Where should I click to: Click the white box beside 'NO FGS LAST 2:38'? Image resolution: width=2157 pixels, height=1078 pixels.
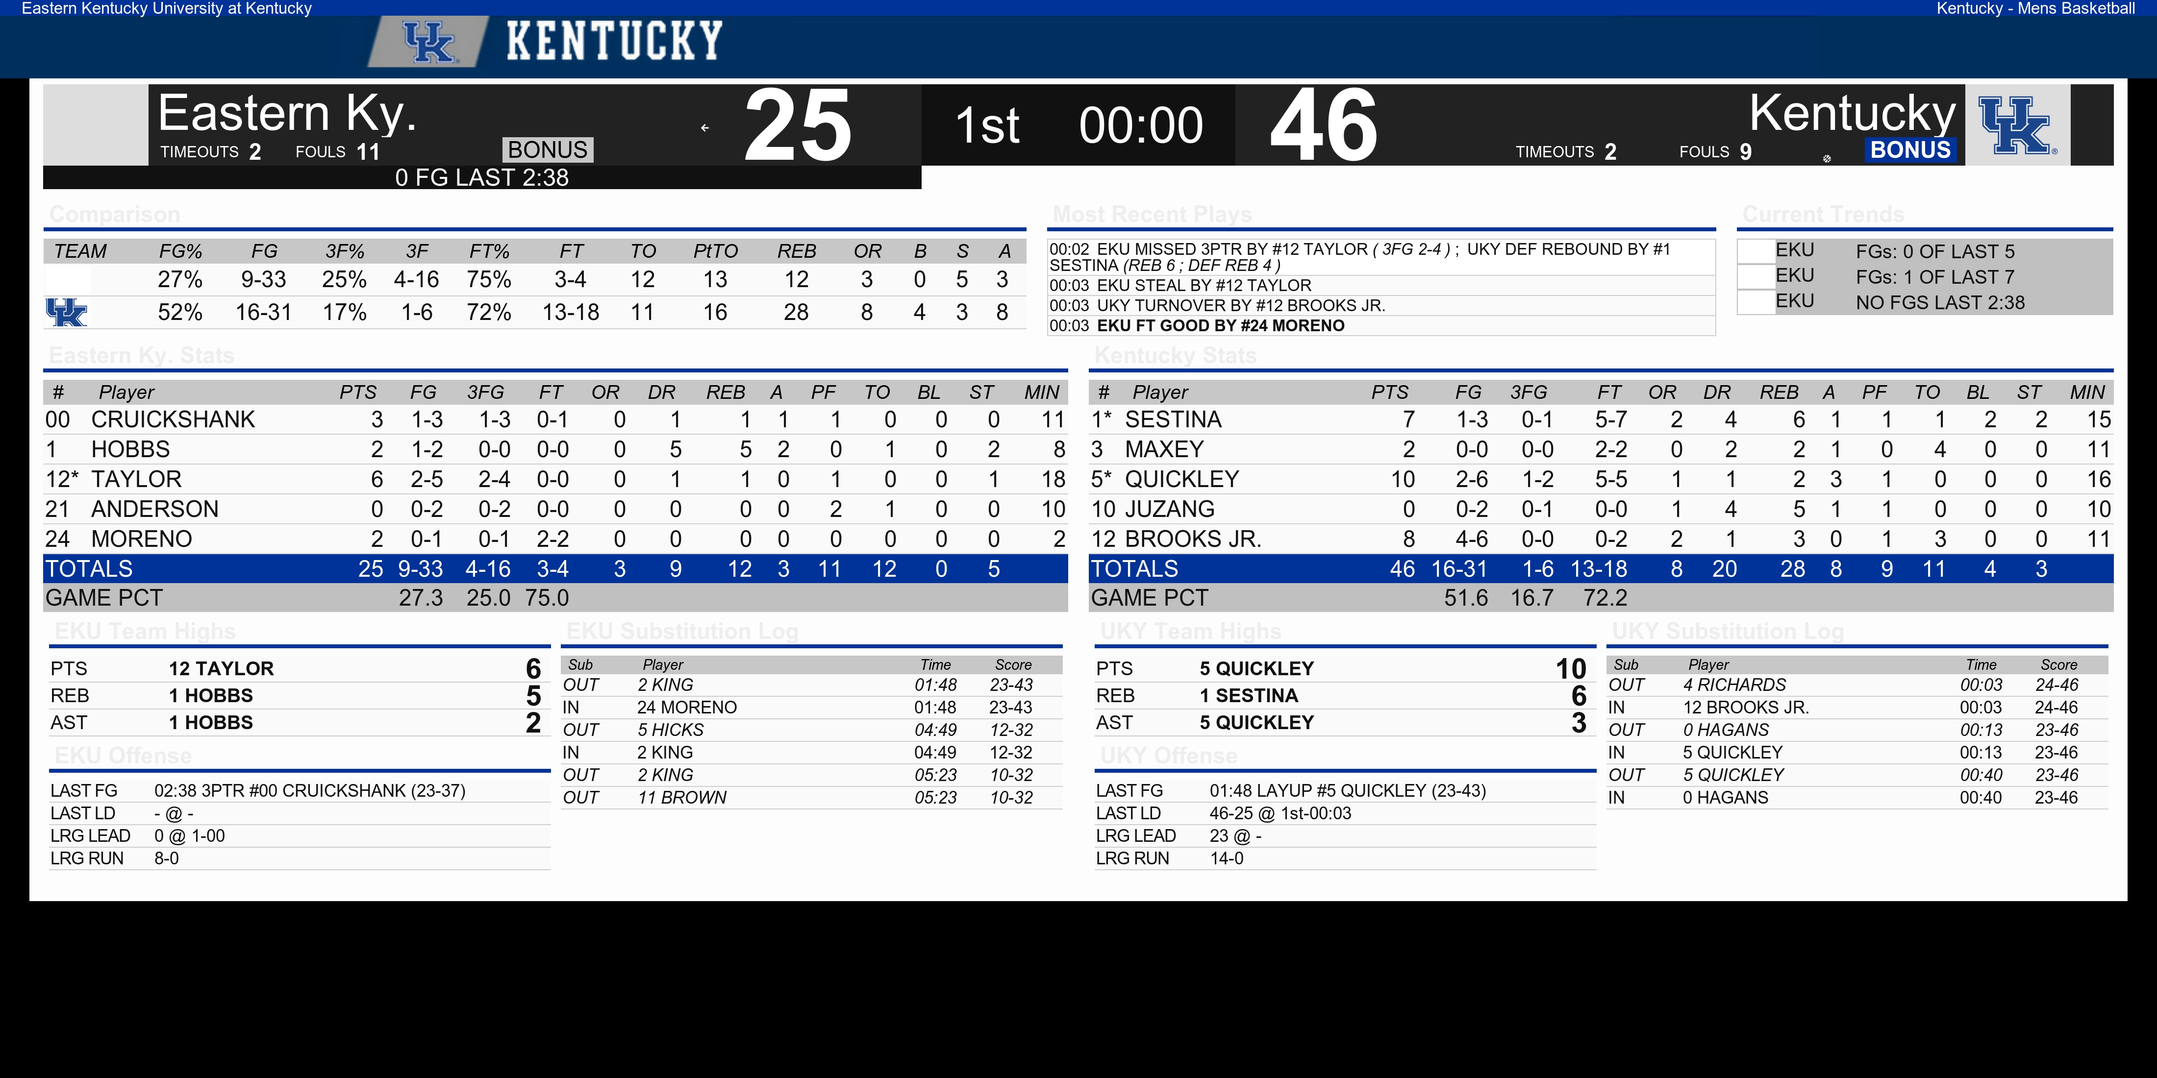pyautogui.click(x=1756, y=302)
